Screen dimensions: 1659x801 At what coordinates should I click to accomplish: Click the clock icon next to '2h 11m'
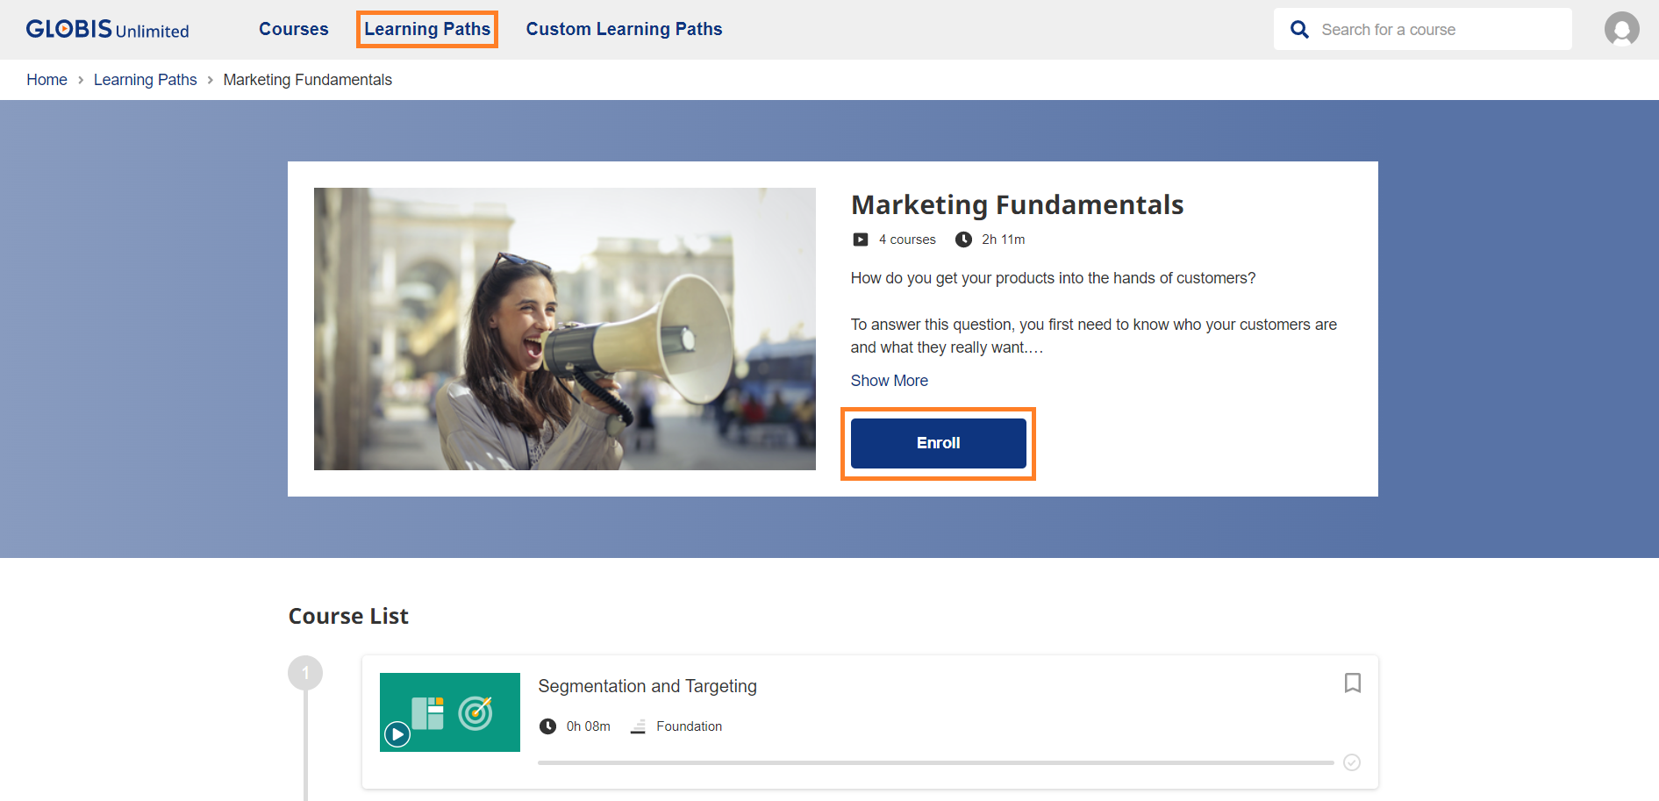click(964, 239)
